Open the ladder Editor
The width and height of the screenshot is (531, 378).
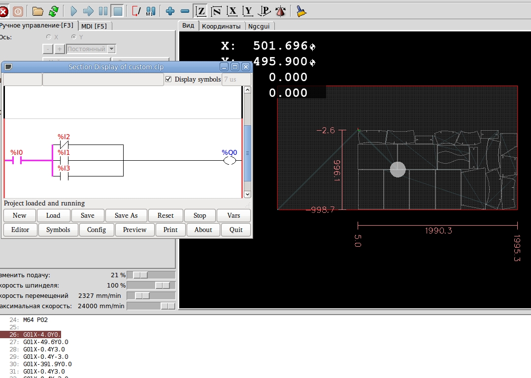(x=20, y=230)
